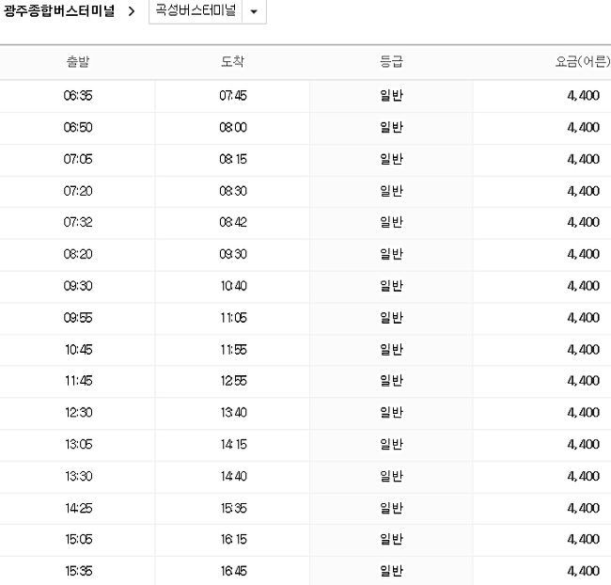The height and width of the screenshot is (585, 611).
Task: Click 일반 grade in the 12:30 row
Action: click(x=391, y=413)
